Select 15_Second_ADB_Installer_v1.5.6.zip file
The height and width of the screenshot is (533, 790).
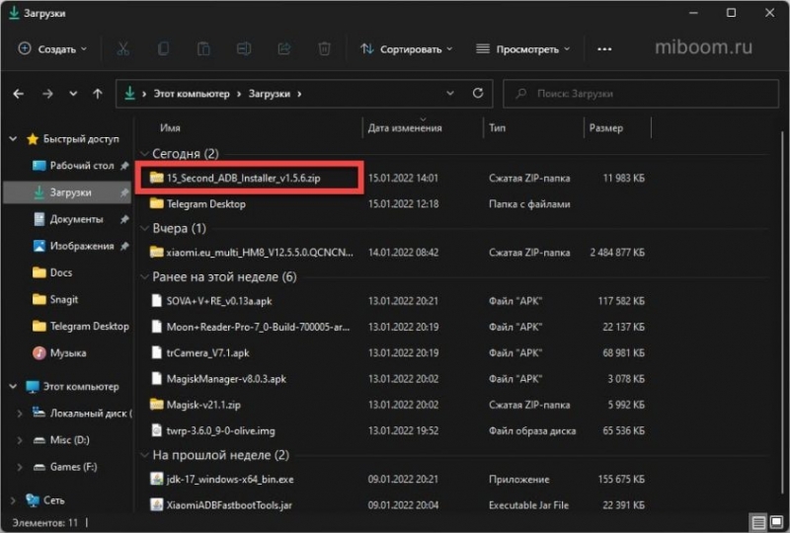click(243, 178)
